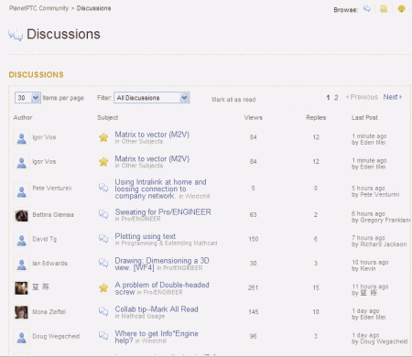The image size is (412, 357).
Task: Go to page 2 of discussions
Action: click(336, 98)
